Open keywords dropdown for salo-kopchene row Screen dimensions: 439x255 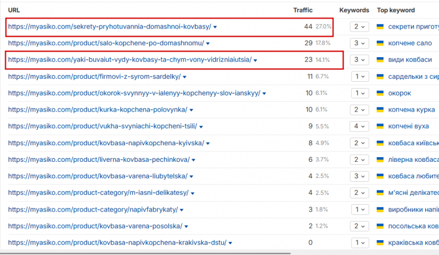(359, 43)
